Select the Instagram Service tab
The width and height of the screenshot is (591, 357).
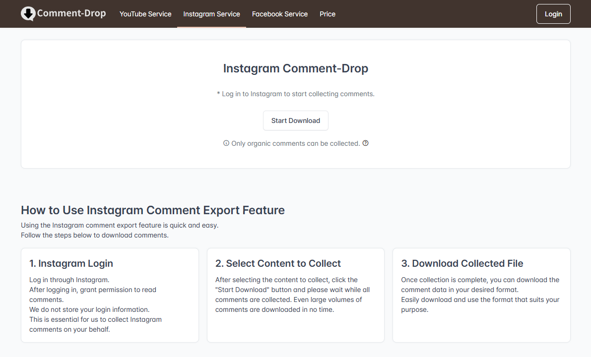pos(211,14)
